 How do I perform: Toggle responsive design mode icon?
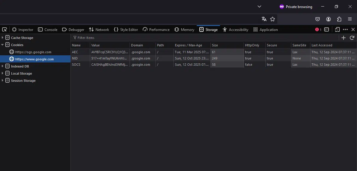[x=337, y=29]
